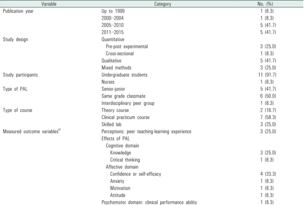This screenshot has width=305, height=205.
Task: Click the 'Knowledge' row
Action: tap(121, 153)
